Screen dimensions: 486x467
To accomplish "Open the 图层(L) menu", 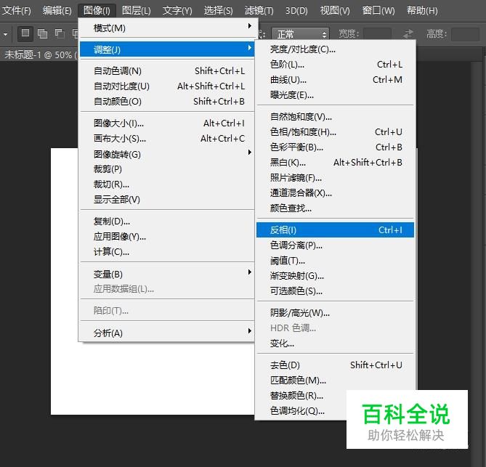I will [x=137, y=11].
